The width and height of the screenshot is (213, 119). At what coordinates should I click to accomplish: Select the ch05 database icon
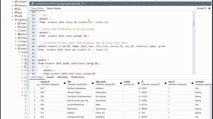16,16
